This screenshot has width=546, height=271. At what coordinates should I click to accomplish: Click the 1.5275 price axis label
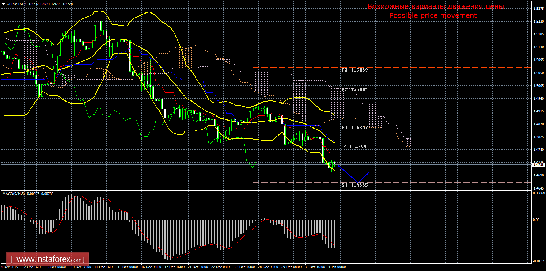[539, 9]
